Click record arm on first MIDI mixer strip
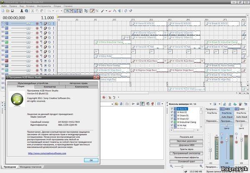This screenshot has width=250, height=173. [222, 142]
